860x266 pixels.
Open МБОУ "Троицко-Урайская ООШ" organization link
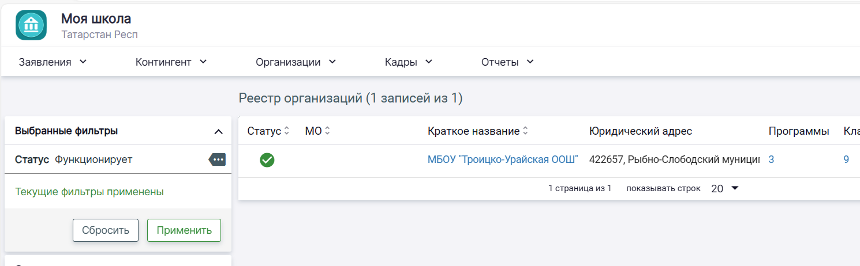click(503, 159)
